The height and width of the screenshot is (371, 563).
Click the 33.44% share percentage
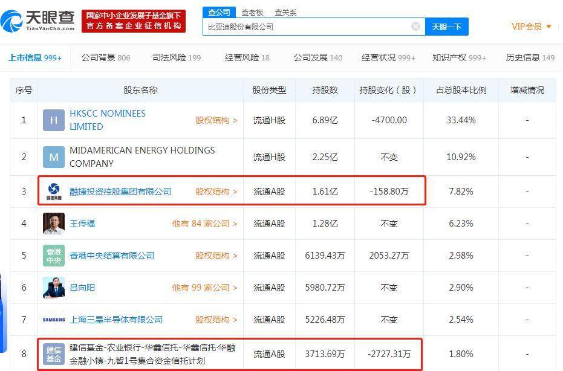point(461,120)
